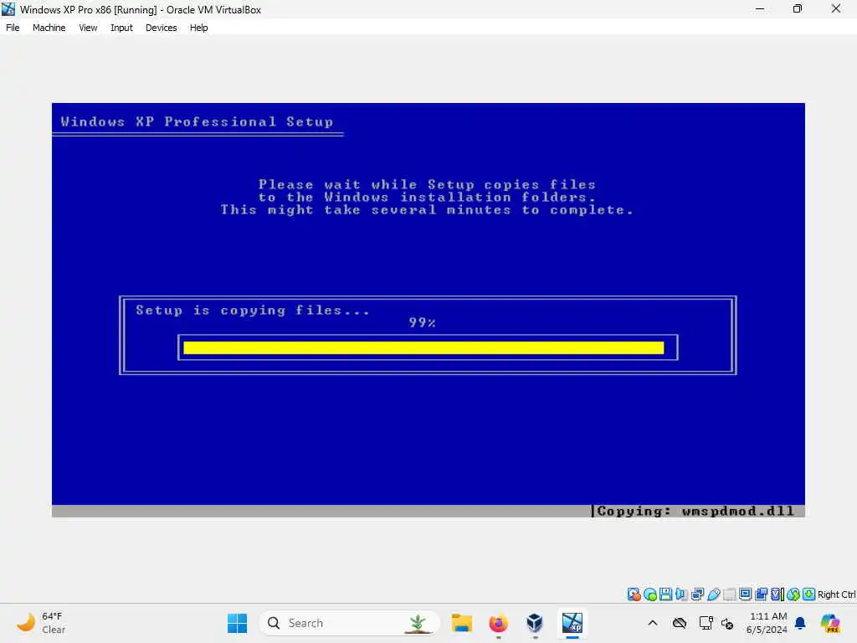Click 'This might take several minutes' line
The height and width of the screenshot is (643, 857).
pyautogui.click(x=427, y=209)
